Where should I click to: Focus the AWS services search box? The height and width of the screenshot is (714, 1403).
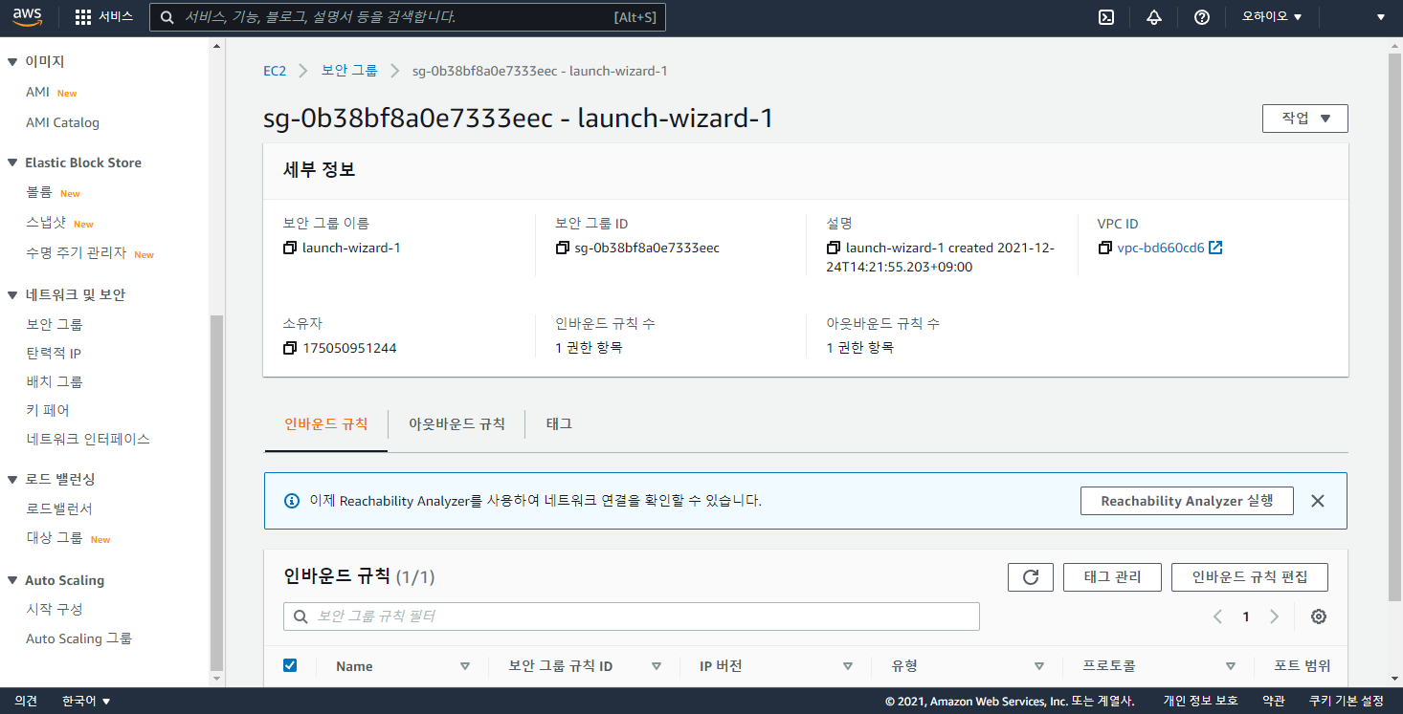(x=408, y=17)
